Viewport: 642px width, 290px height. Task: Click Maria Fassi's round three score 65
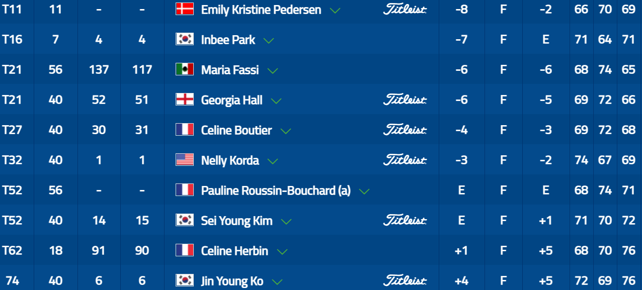pyautogui.click(x=628, y=69)
